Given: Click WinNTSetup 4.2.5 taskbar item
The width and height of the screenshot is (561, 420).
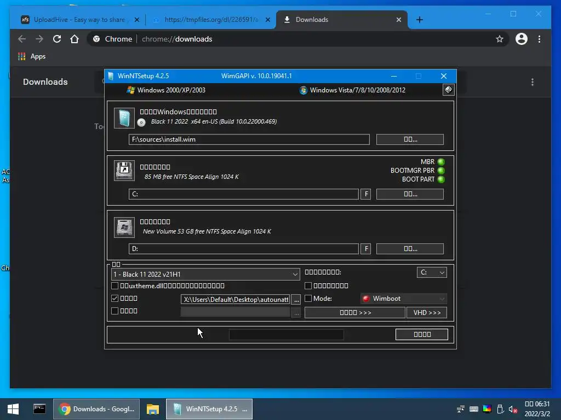Looking at the screenshot, I should tap(209, 409).
